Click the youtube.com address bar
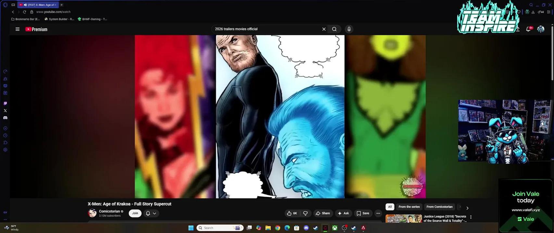This screenshot has width=554, height=233. 53,12
